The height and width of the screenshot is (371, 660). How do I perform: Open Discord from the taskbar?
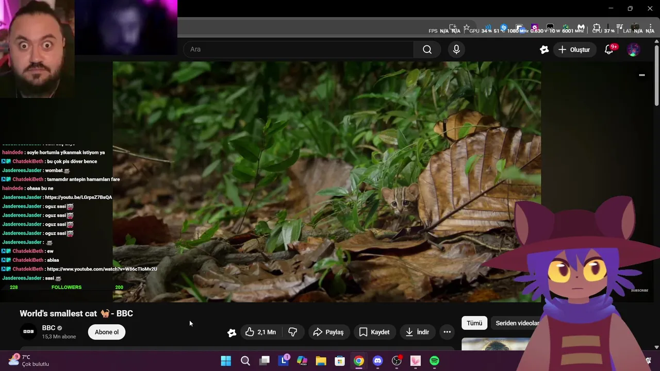click(377, 361)
